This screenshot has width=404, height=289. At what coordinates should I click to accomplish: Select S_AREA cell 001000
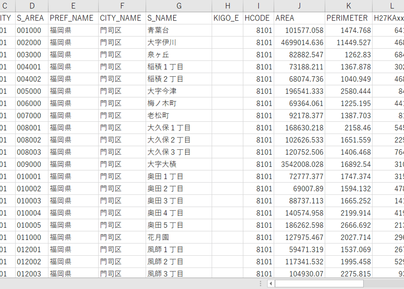pos(32,31)
